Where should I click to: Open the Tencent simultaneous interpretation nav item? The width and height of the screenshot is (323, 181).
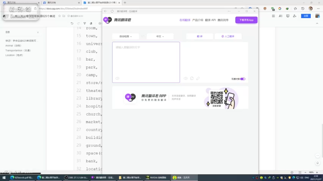223,20
